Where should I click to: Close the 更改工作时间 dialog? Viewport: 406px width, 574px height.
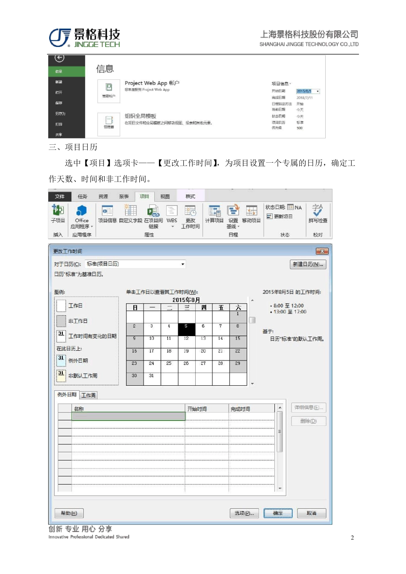click(x=321, y=251)
